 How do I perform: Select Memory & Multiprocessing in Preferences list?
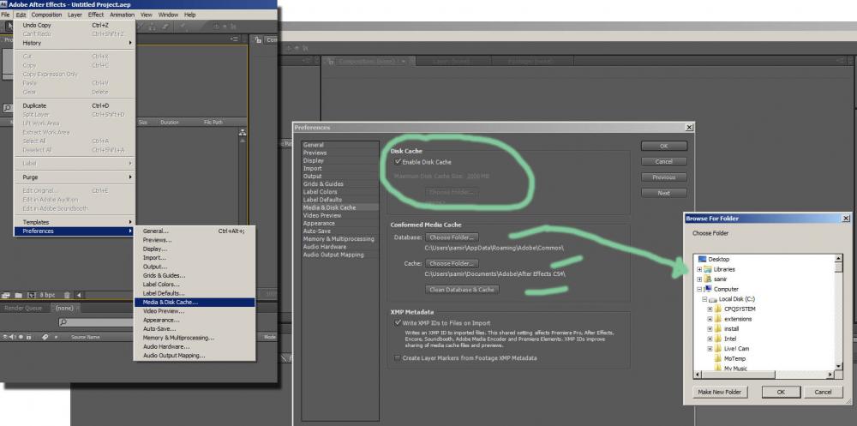point(339,239)
